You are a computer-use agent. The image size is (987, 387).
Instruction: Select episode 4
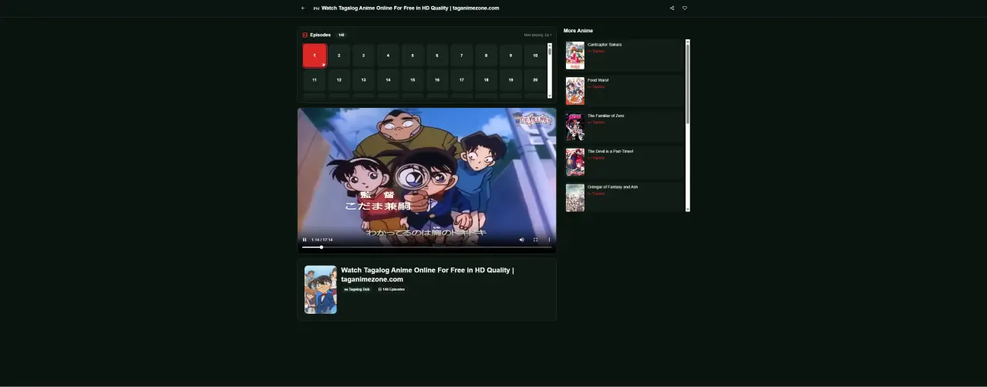click(388, 56)
